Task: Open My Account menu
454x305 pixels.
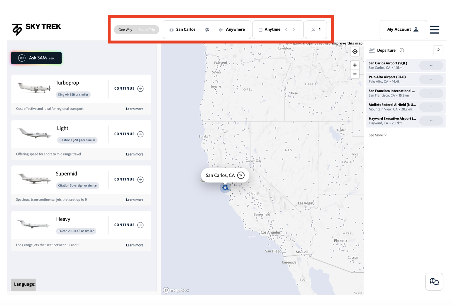Action: 403,30
